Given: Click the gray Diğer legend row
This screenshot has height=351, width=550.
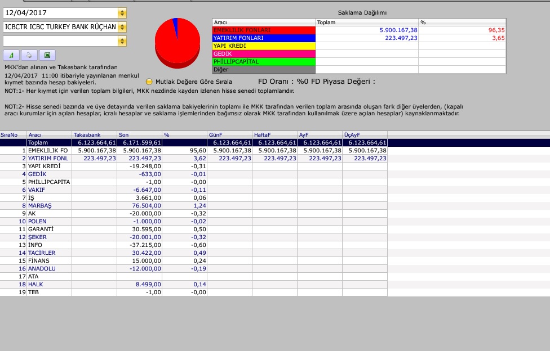Looking at the screenshot, I should (x=264, y=69).
